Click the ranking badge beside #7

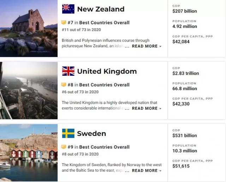click(x=64, y=23)
